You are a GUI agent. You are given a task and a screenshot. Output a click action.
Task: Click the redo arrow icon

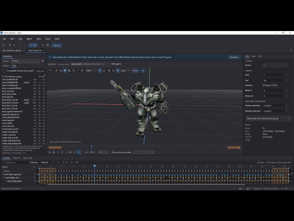(25, 45)
